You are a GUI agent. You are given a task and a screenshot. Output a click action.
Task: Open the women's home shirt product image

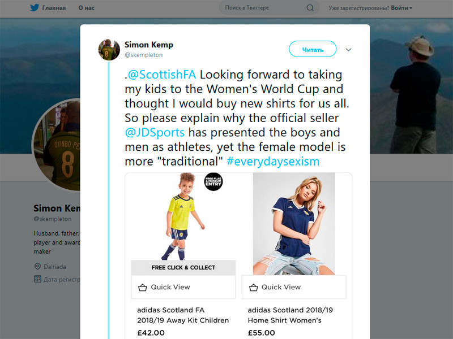293,224
